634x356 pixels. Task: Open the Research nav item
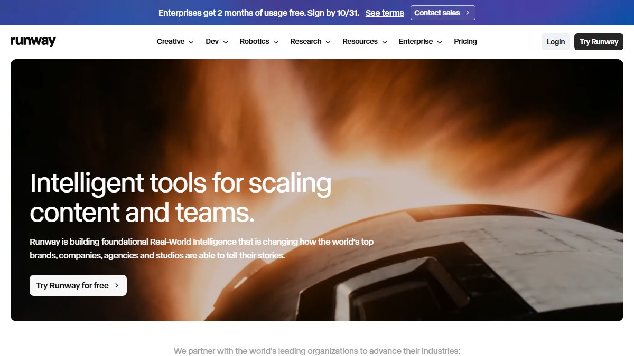tap(306, 42)
